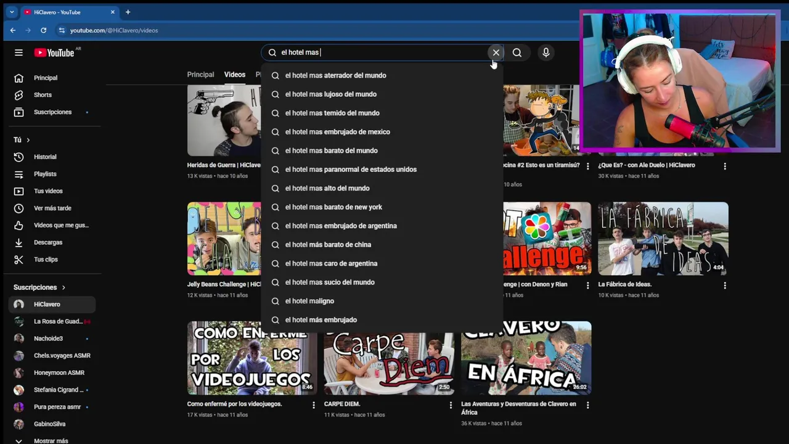Choose suggestion 'el hotel mas embrujado de argentina'
This screenshot has width=789, height=444.
pyautogui.click(x=382, y=226)
